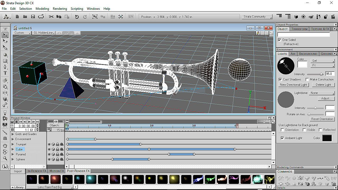Click the Cut scissors icon

click(51, 17)
